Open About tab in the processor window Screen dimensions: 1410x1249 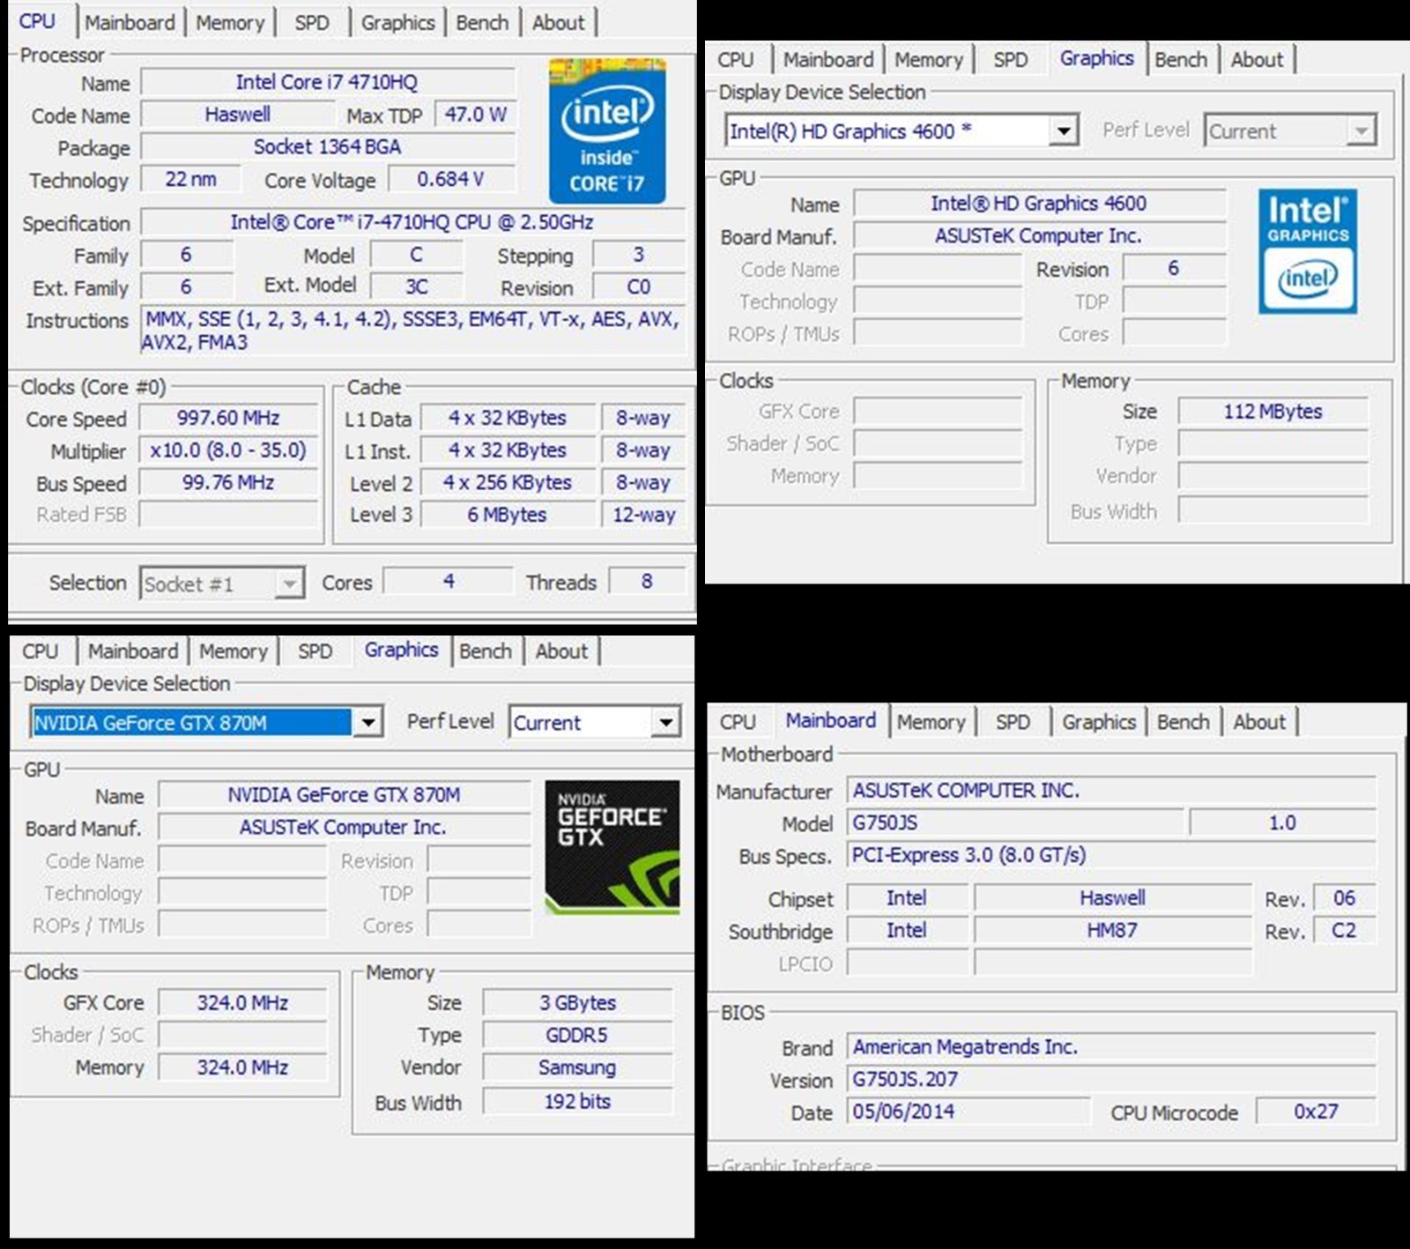[x=558, y=23]
